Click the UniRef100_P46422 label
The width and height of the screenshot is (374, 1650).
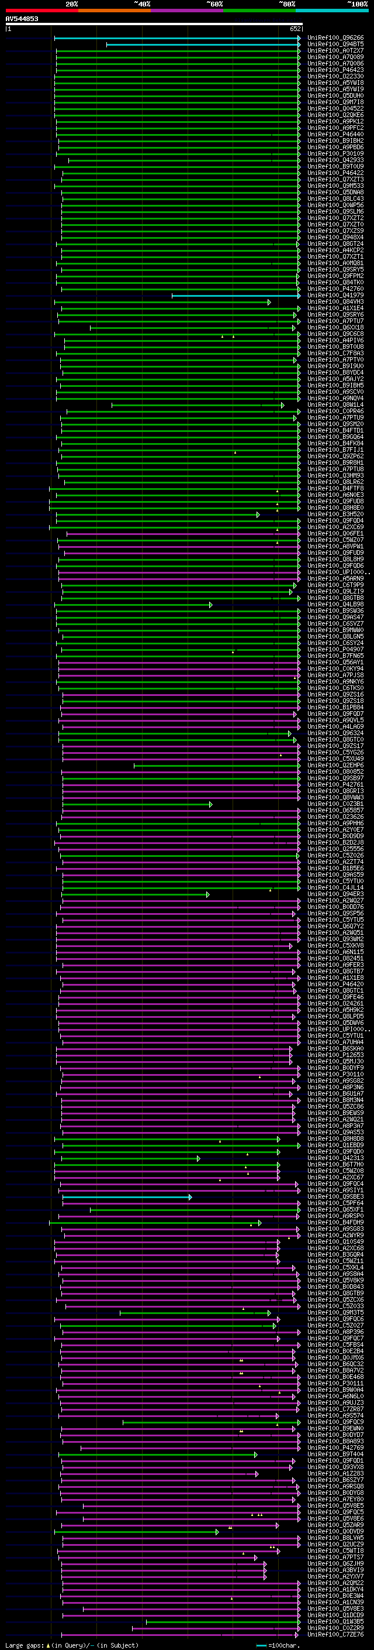tap(335, 173)
